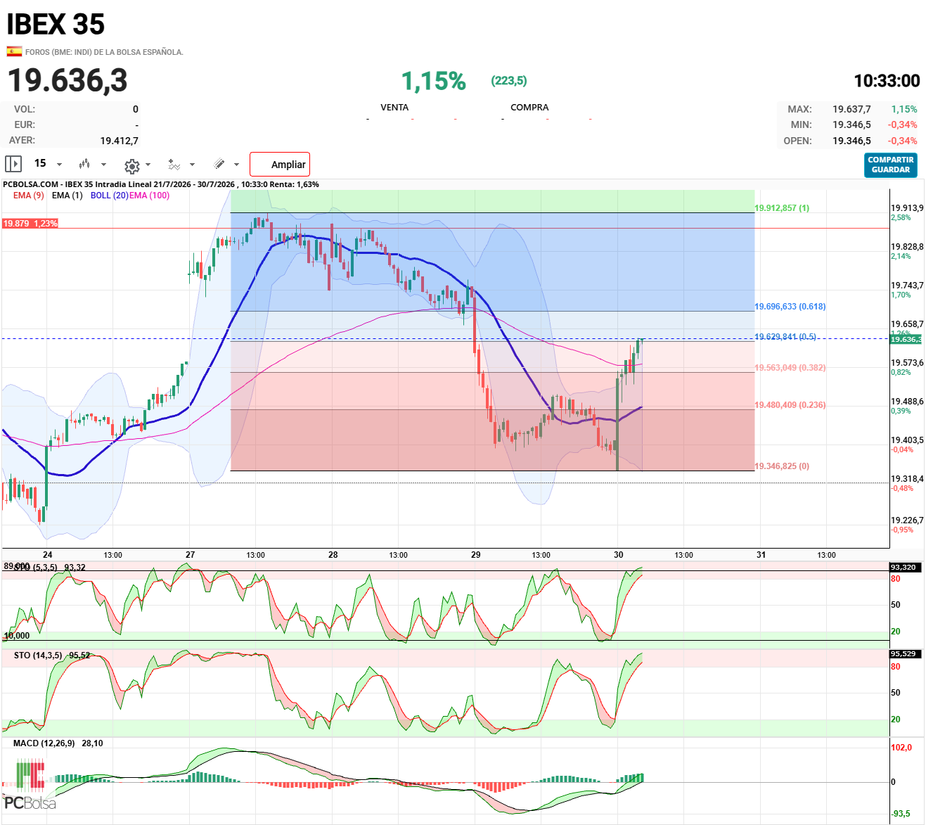The height and width of the screenshot is (825, 926).
Task: Expand arrow beside the settings gear
Action: click(x=148, y=165)
